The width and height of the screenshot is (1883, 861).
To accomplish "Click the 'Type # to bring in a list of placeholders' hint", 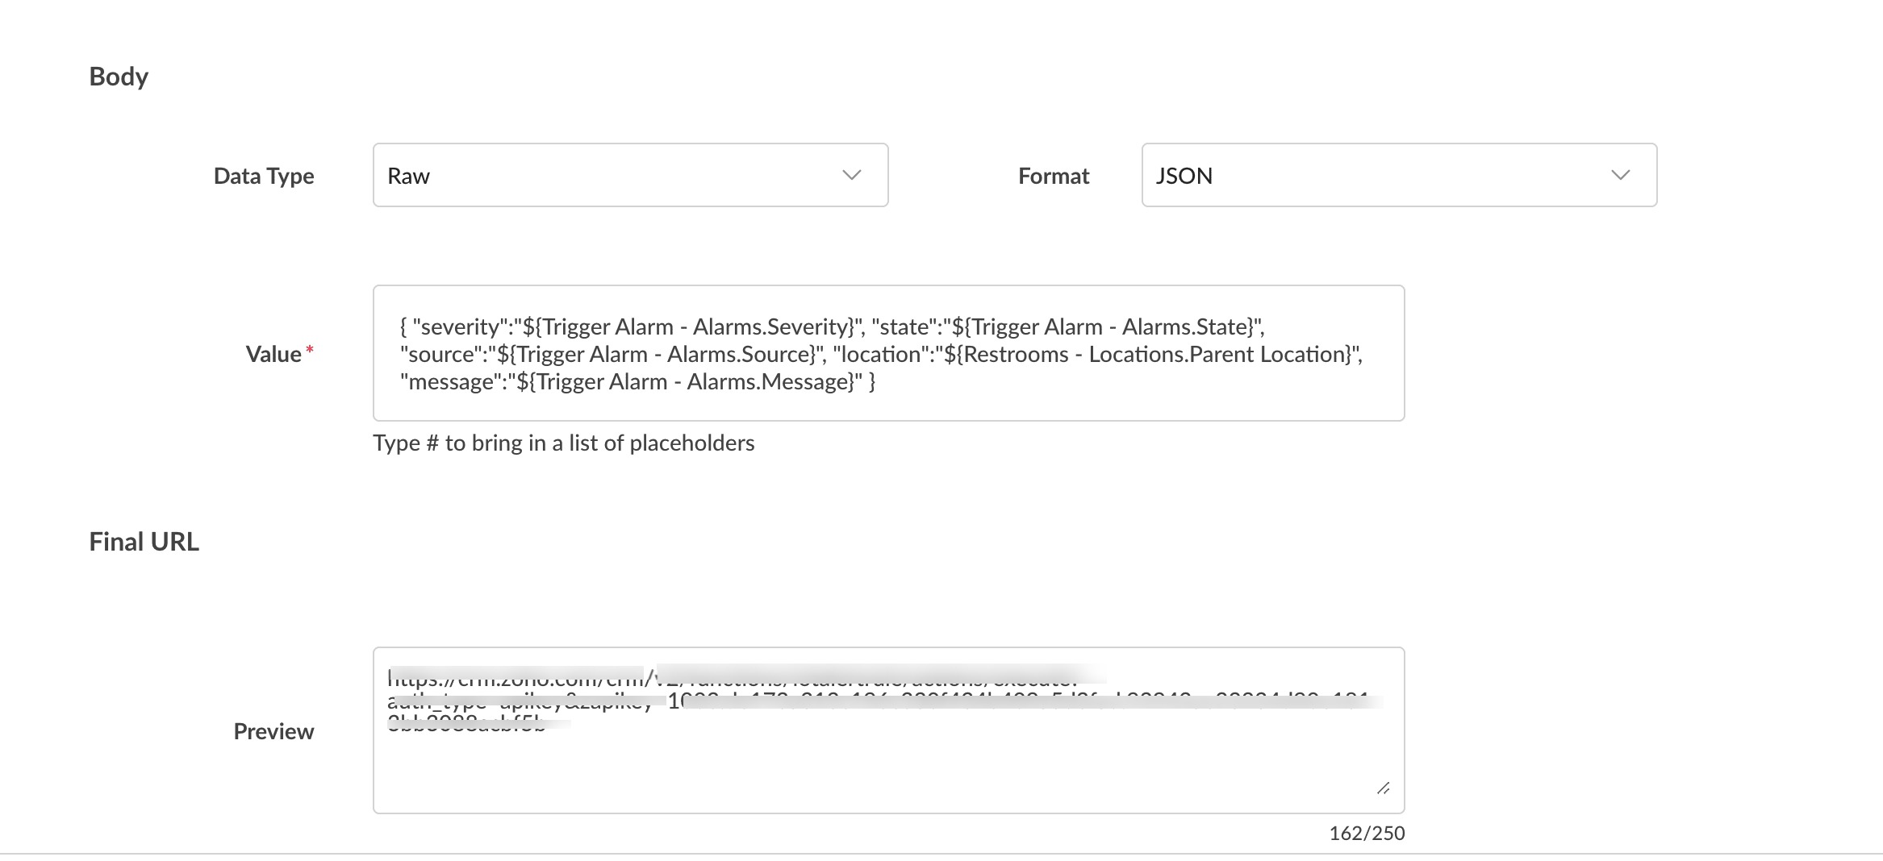I will tap(564, 443).
